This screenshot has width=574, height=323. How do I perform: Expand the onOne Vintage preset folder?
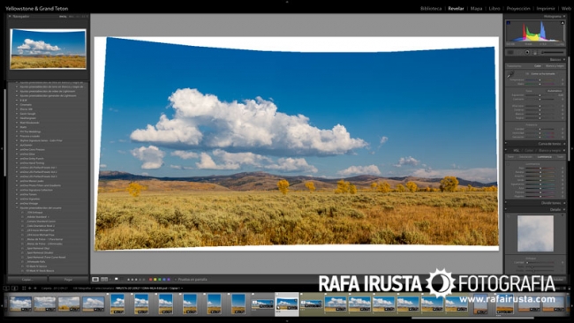[x=17, y=203]
